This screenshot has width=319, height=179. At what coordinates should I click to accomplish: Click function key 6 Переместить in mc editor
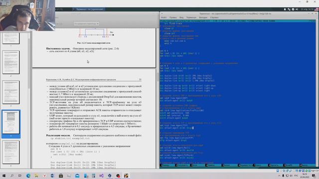click(x=245, y=165)
